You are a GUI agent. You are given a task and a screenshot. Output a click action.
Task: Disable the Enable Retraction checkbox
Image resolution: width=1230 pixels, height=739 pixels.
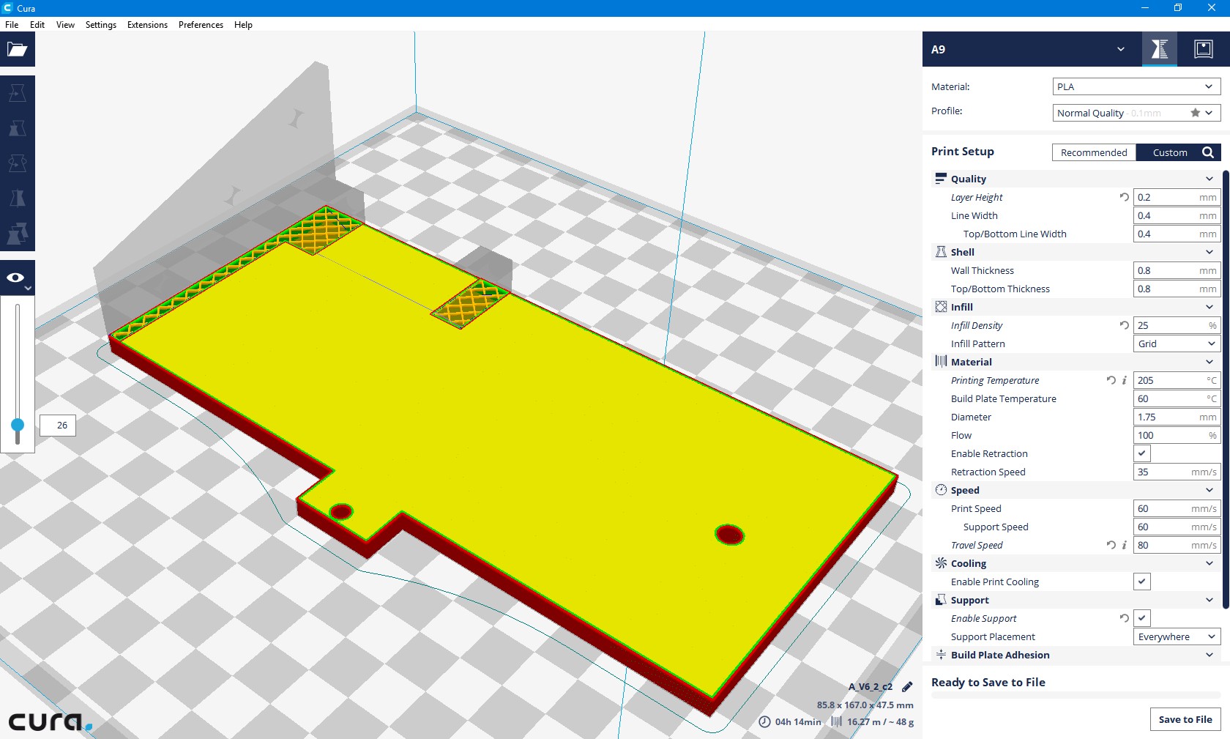pyautogui.click(x=1142, y=453)
